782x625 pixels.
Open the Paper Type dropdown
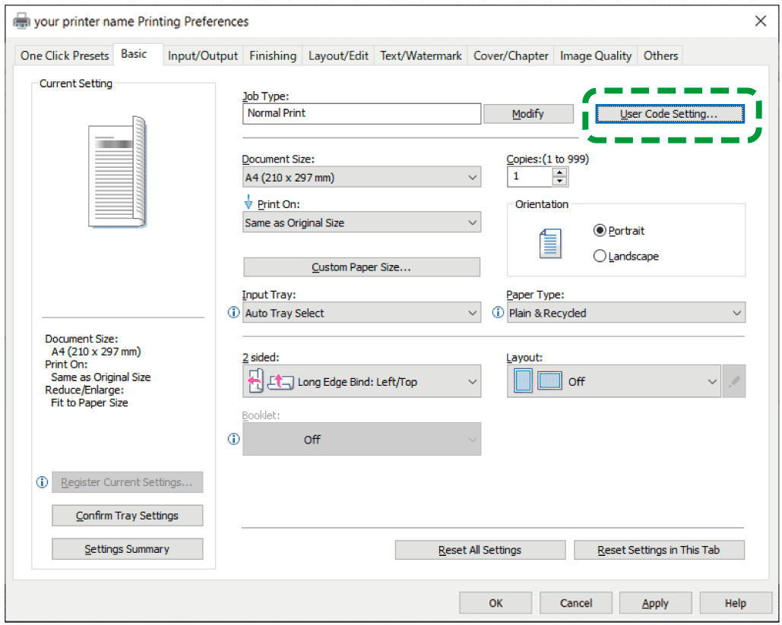click(x=626, y=313)
